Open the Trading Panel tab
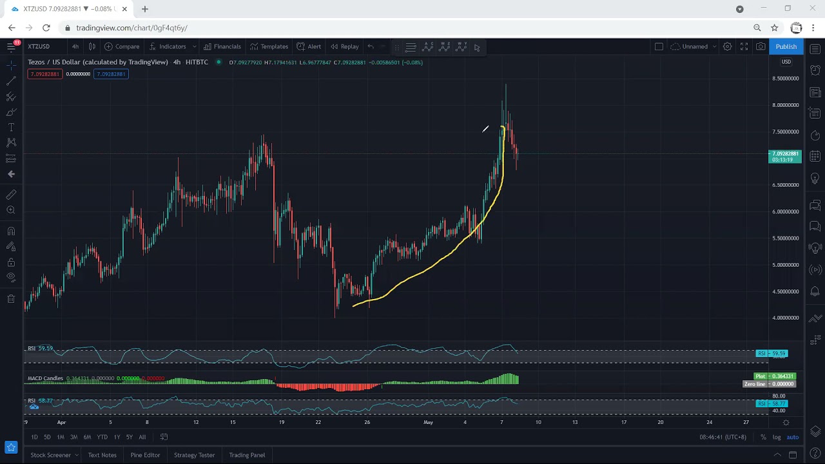 (247, 455)
